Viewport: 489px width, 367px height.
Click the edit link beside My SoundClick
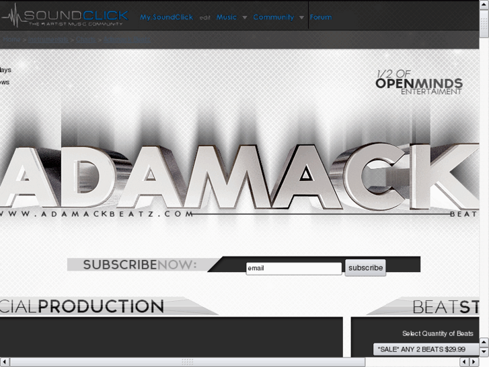[205, 18]
